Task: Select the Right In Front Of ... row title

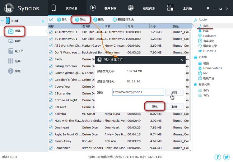Action: 68,134
